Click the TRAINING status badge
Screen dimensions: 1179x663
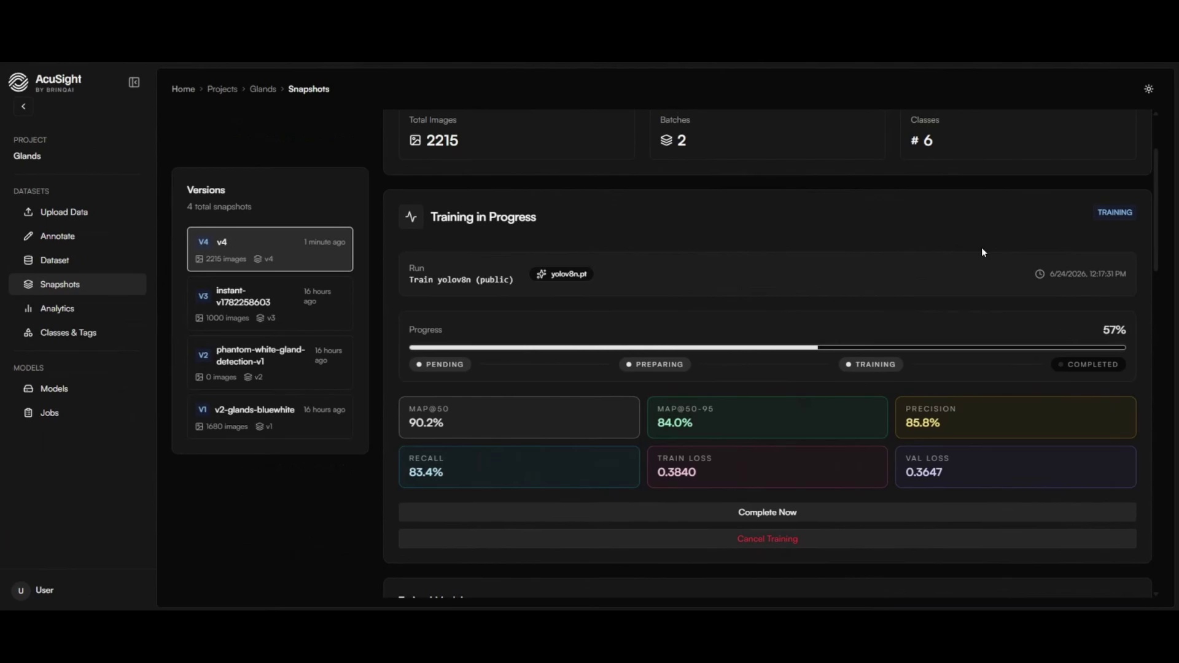(1115, 212)
